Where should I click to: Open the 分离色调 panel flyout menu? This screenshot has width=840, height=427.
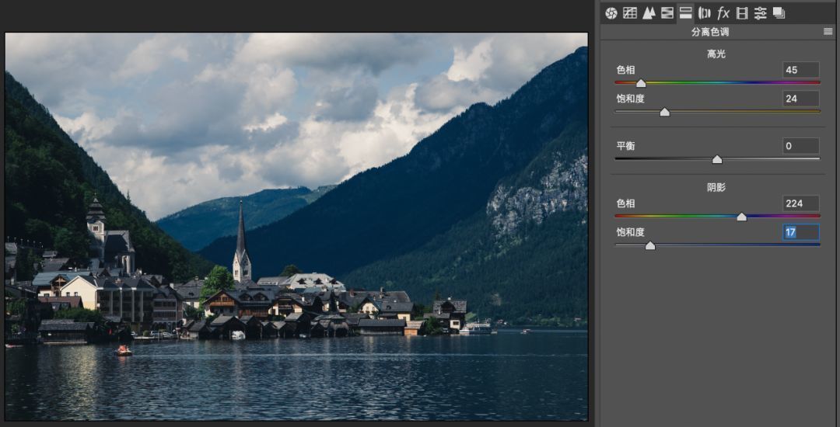tap(828, 32)
